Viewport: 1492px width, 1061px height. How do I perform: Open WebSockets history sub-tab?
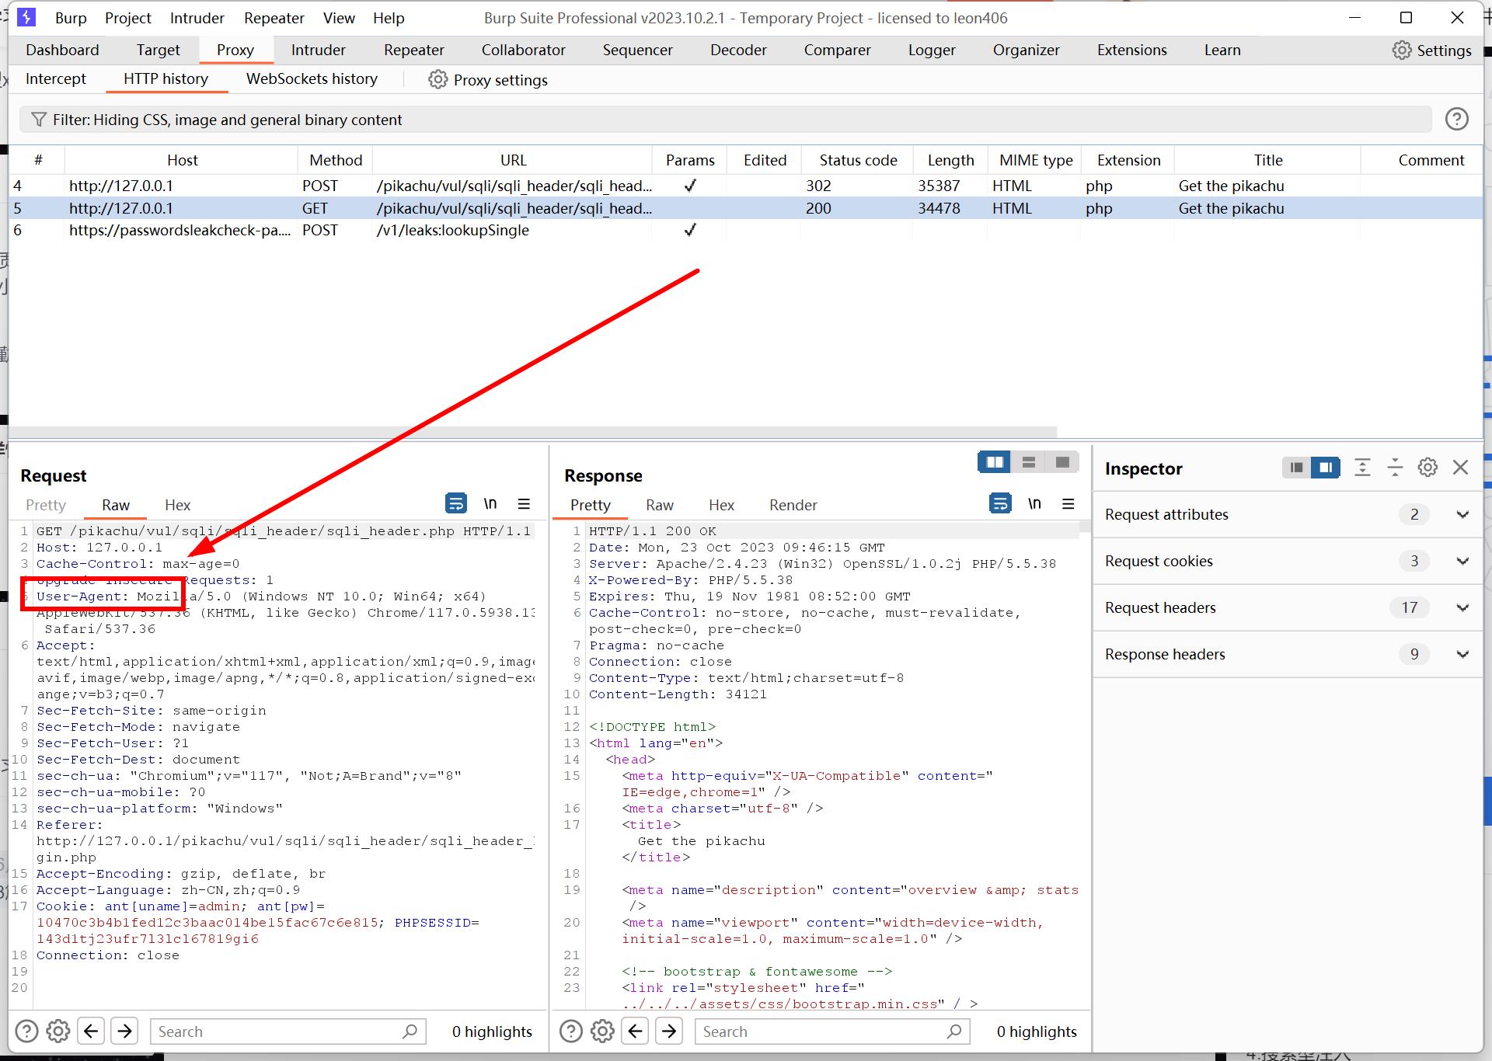pyautogui.click(x=312, y=79)
